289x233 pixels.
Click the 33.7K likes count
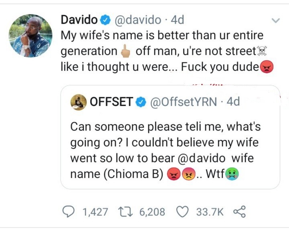pos(210,212)
